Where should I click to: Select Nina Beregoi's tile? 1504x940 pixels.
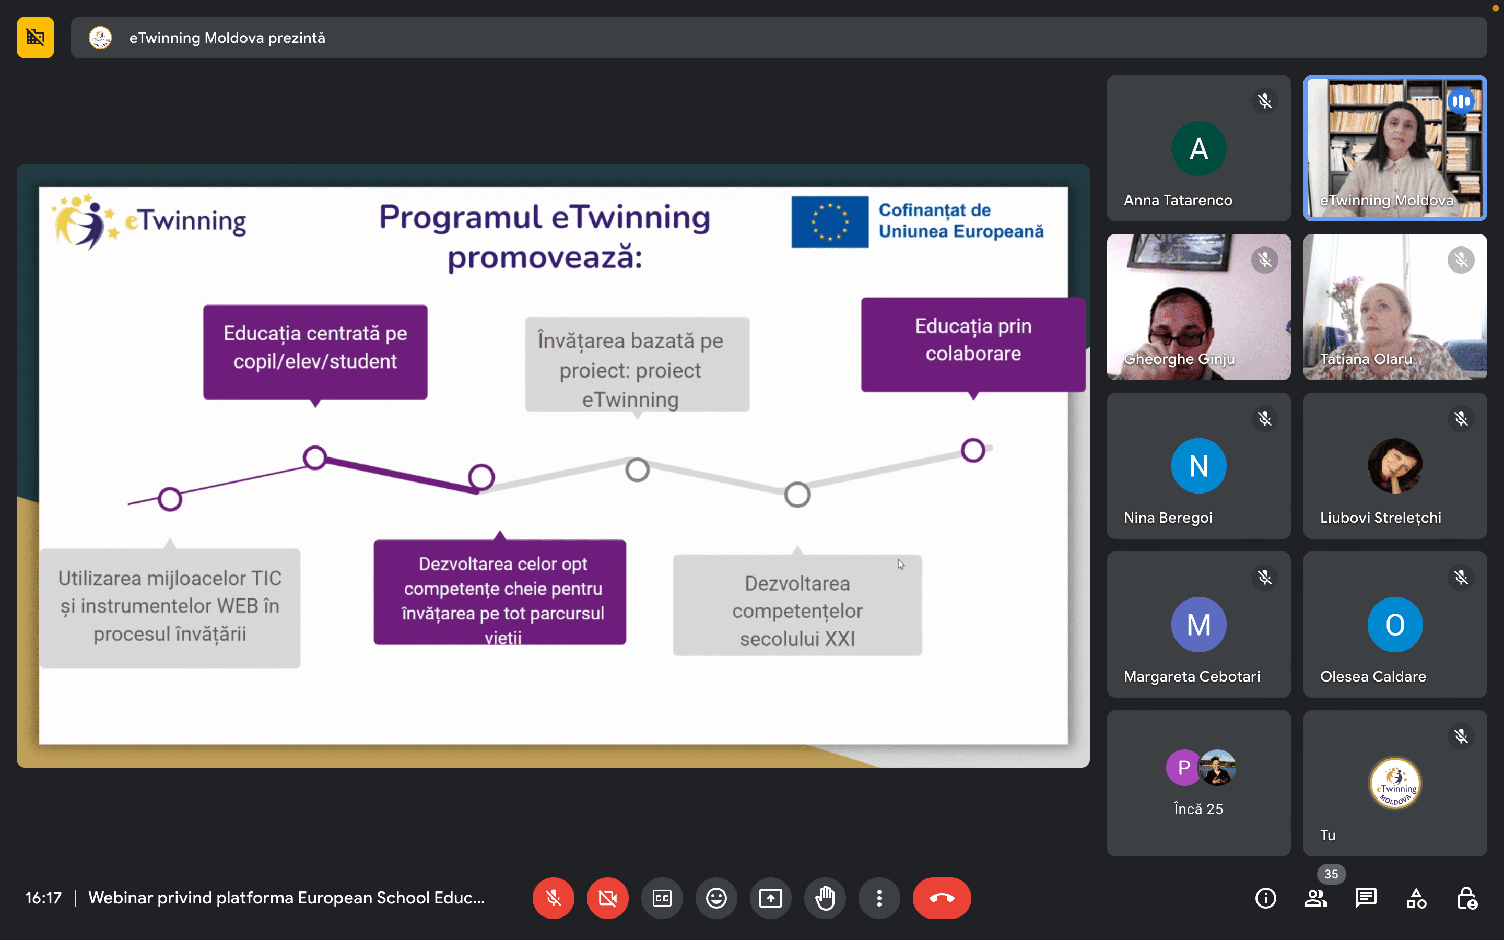click(1198, 465)
